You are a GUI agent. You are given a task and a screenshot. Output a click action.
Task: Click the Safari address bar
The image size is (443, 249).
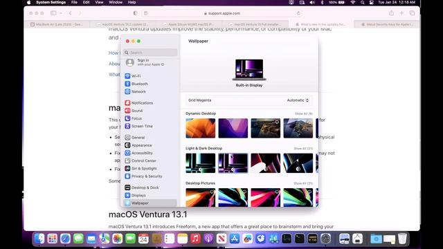click(x=222, y=13)
